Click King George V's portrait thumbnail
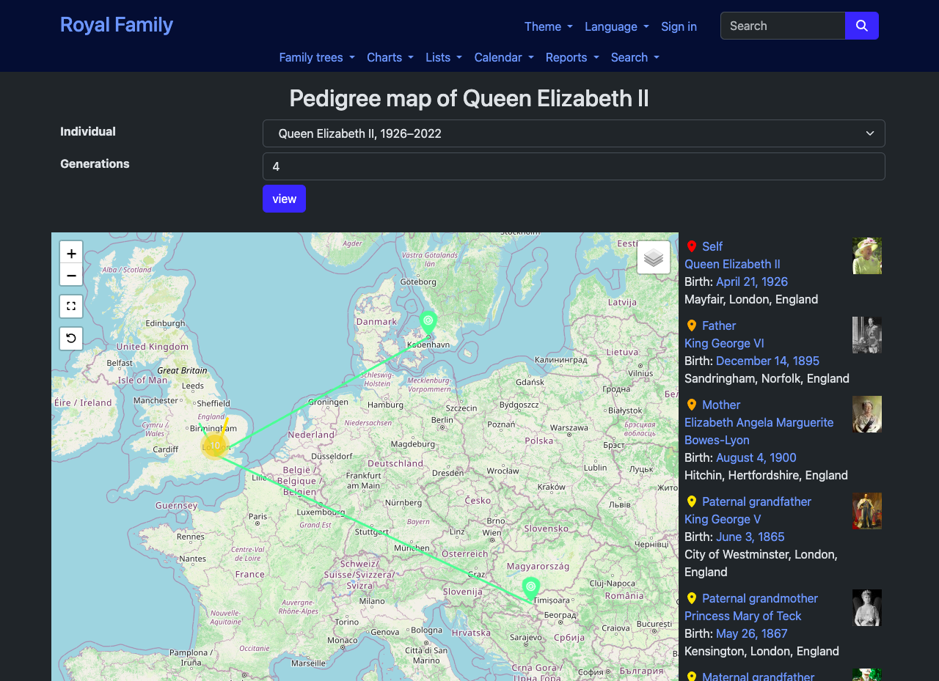The image size is (939, 681). pos(867,511)
